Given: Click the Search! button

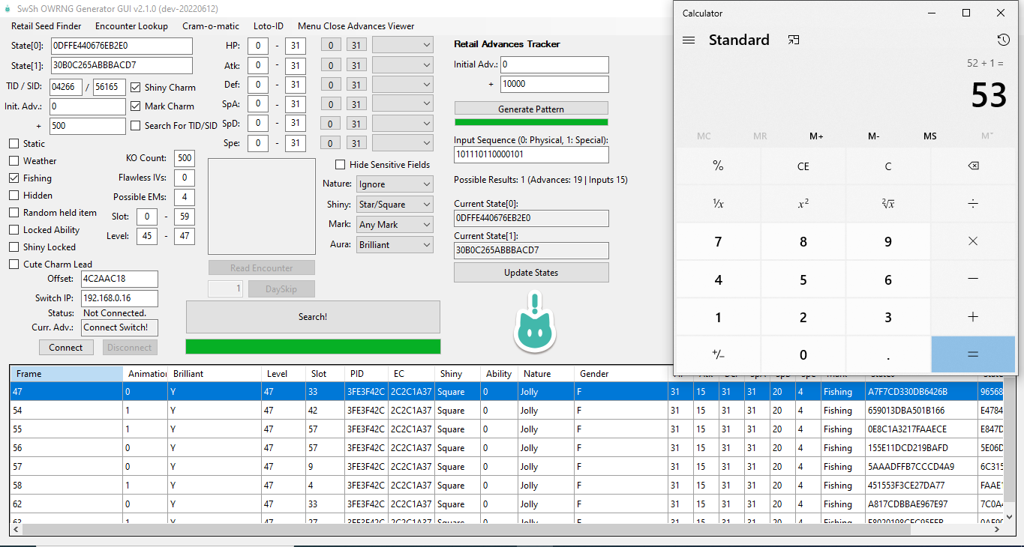Looking at the screenshot, I should coord(313,317).
